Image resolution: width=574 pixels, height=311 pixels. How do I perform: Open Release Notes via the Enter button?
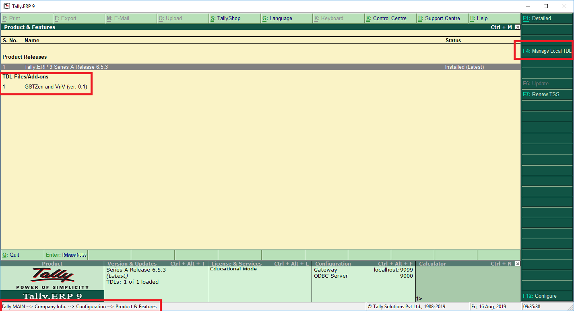click(66, 255)
